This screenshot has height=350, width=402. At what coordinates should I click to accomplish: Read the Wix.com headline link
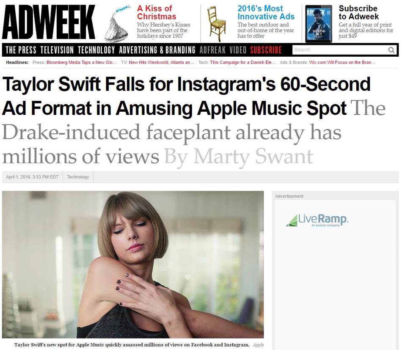coord(342,62)
